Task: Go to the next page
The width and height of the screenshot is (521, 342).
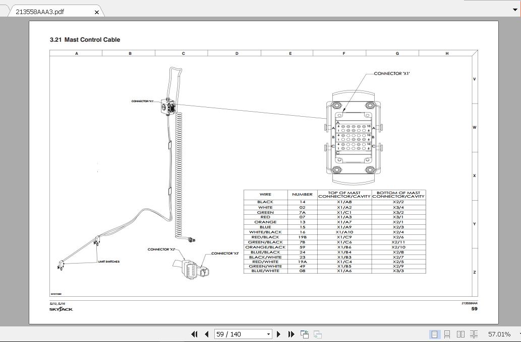Action: [278, 333]
